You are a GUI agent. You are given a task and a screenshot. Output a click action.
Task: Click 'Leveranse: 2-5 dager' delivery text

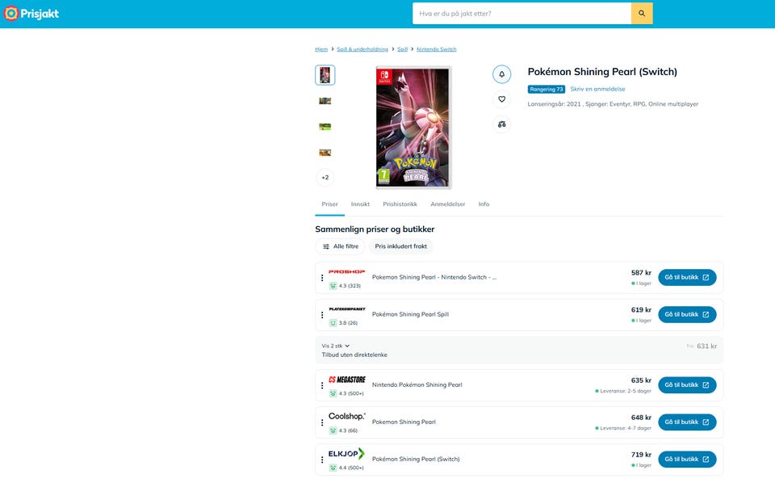tap(625, 391)
